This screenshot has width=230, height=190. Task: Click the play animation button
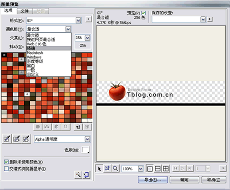pyautogui.click(x=182, y=169)
